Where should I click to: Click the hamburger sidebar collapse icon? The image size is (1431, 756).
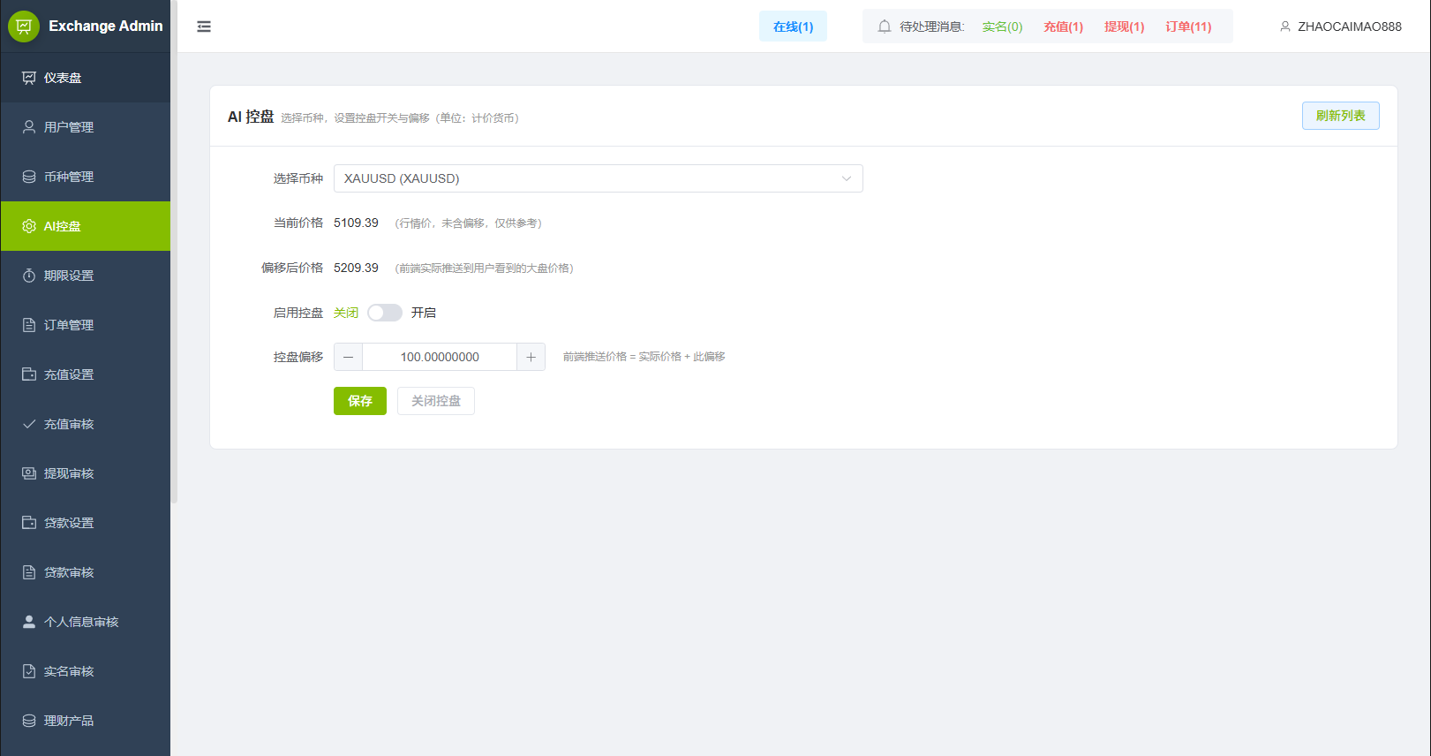pyautogui.click(x=204, y=26)
